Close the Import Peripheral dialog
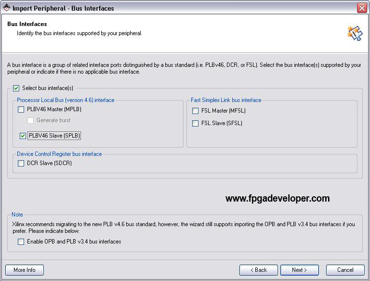Image resolution: width=370 pixels, height=281 pixels. pos(362,8)
